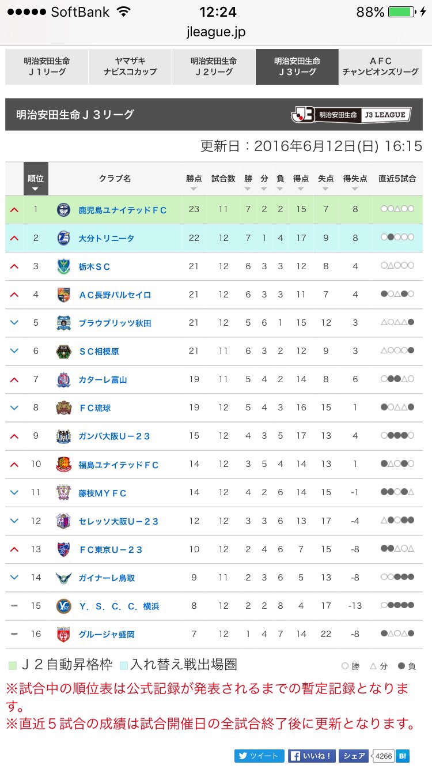
Task: Open the カターレ富山 club link
Action: [x=103, y=379]
